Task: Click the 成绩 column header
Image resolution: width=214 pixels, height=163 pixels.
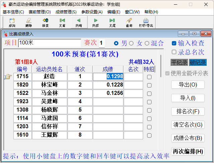Action: click(x=108, y=69)
